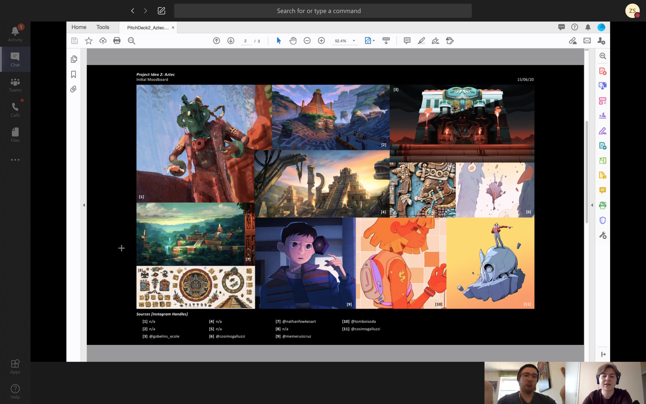Open Chat in Teams sidebar
Screen dimensions: 646x404
(x=15, y=59)
